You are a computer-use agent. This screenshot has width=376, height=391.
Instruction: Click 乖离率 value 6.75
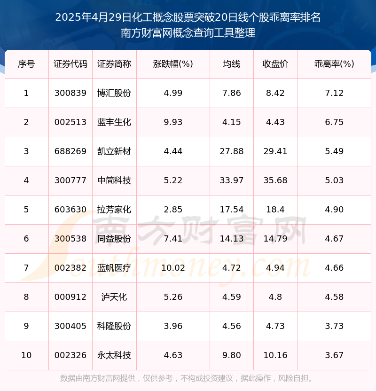click(334, 122)
